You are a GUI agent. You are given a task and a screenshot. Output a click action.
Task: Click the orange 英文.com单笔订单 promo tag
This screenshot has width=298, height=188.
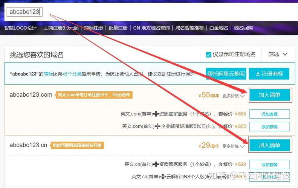(x=94, y=95)
